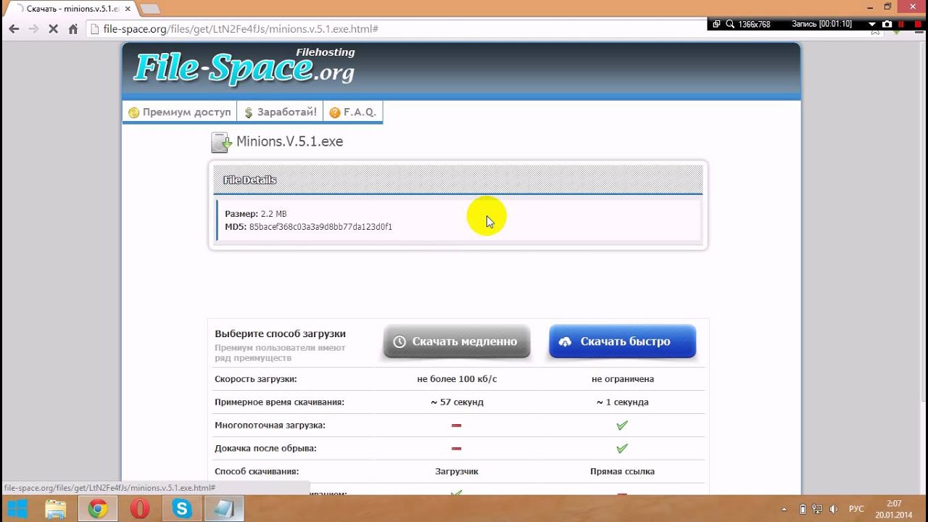Take a snapshot with recorder camera icon
The image size is (928, 522).
[887, 24]
